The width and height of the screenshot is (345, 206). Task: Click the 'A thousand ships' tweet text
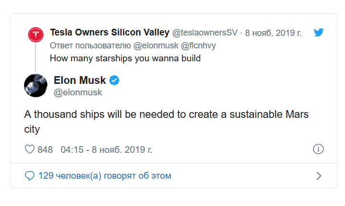click(166, 122)
